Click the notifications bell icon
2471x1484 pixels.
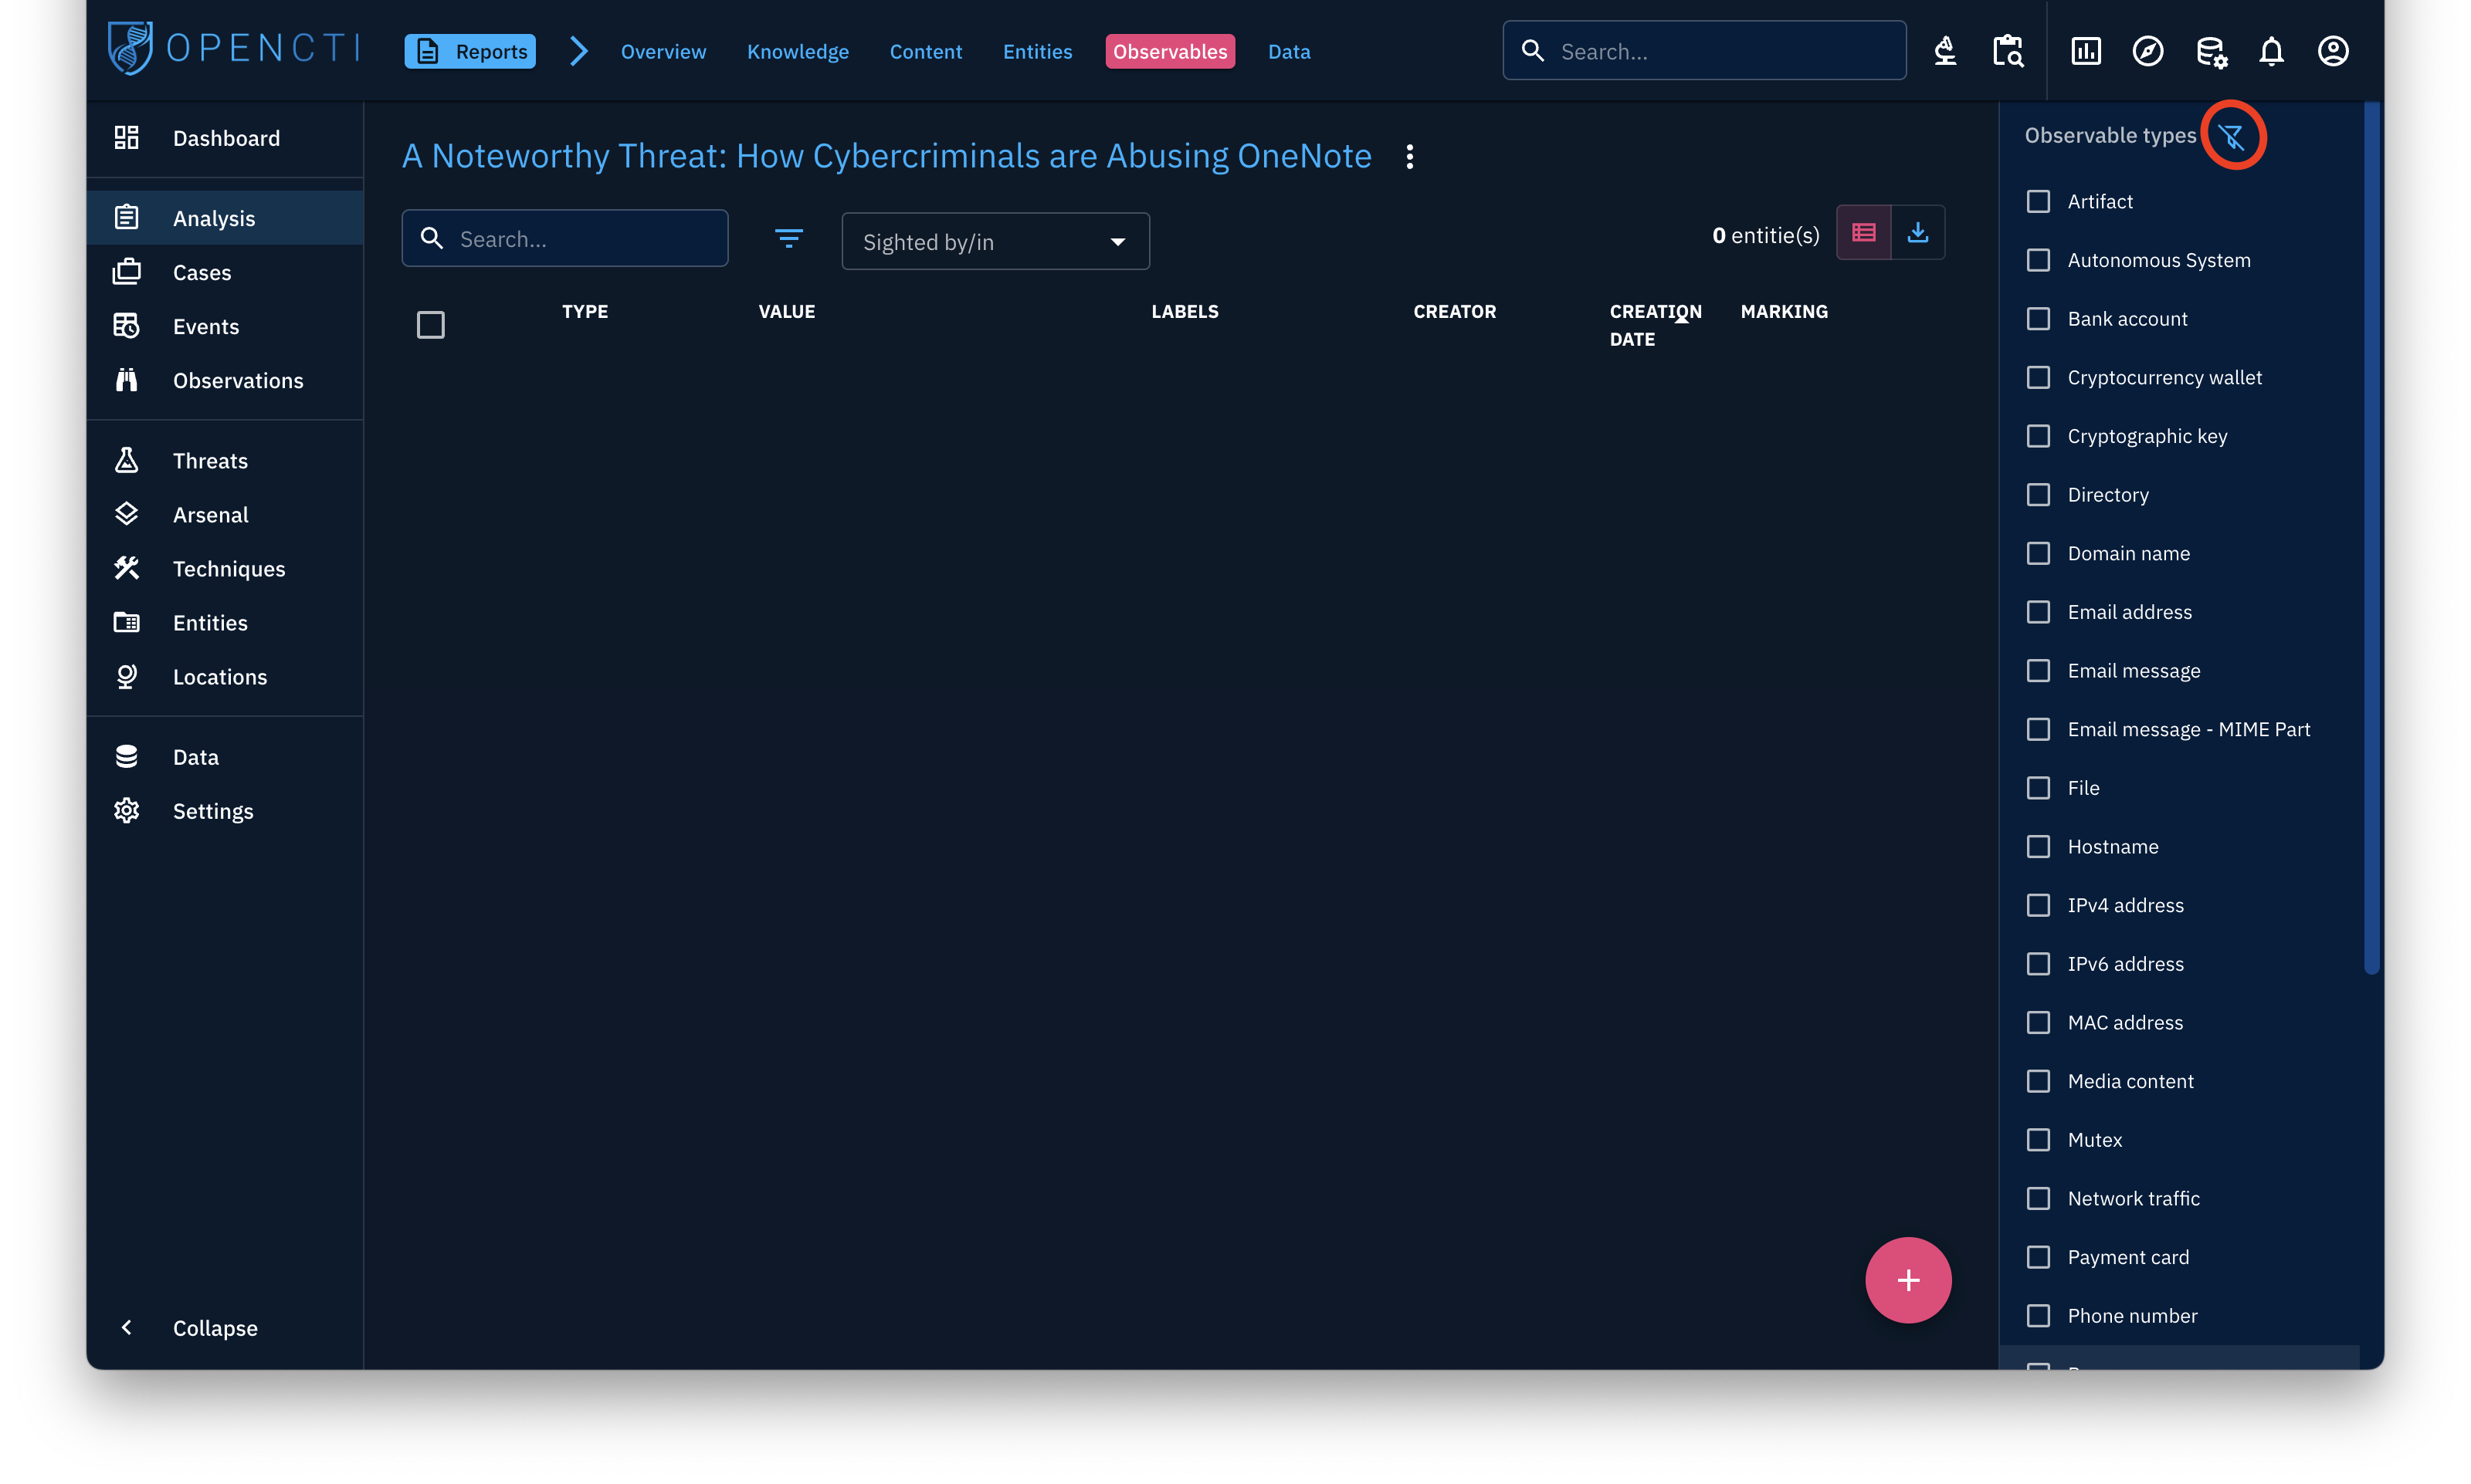(x=2270, y=50)
